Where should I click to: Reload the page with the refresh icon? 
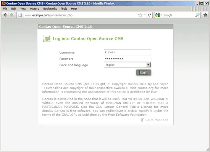(x=149, y=15)
